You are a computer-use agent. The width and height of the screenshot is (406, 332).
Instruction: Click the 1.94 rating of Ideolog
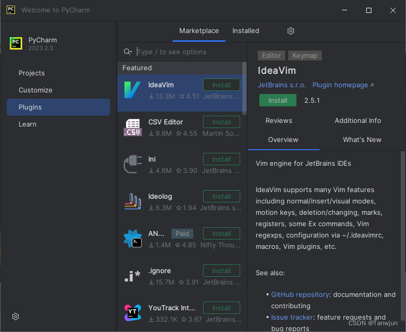[x=186, y=208]
